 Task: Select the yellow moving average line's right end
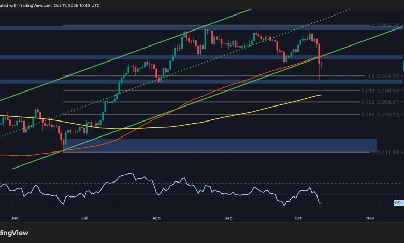[321, 95]
